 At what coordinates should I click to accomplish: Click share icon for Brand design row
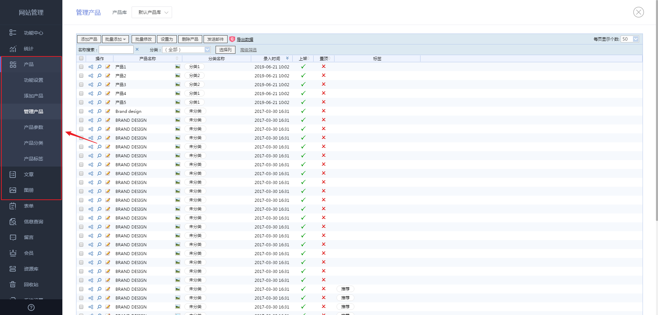pos(91,111)
